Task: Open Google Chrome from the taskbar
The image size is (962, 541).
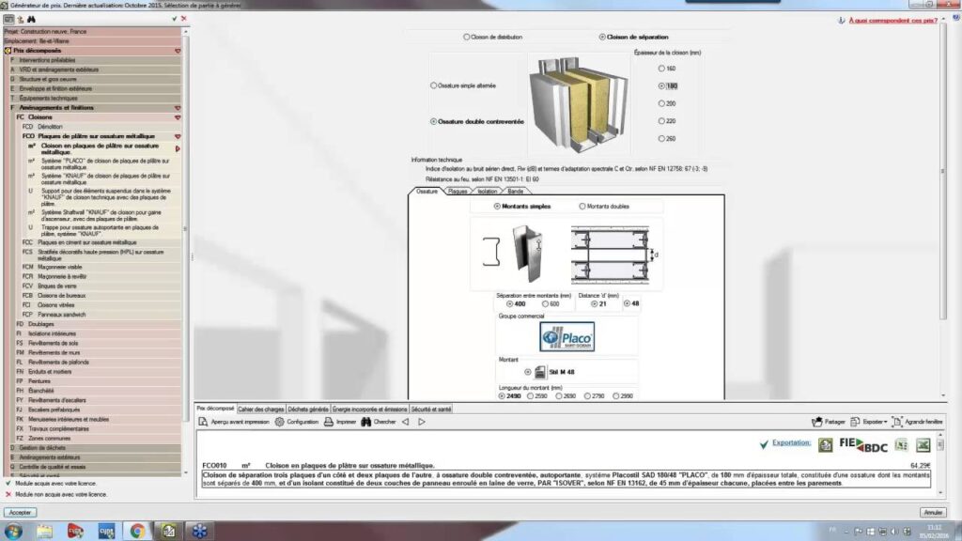Action: [x=136, y=531]
